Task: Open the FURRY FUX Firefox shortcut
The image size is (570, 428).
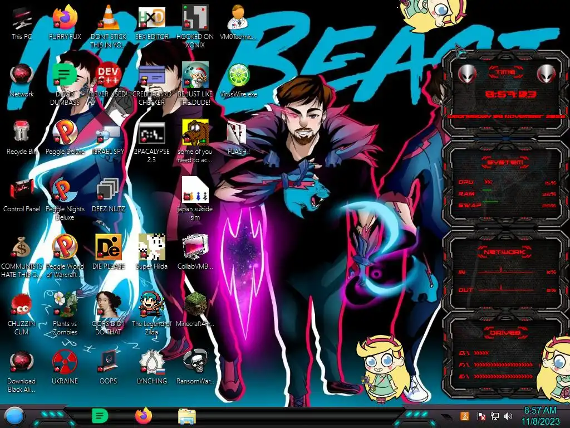Action: [65, 22]
